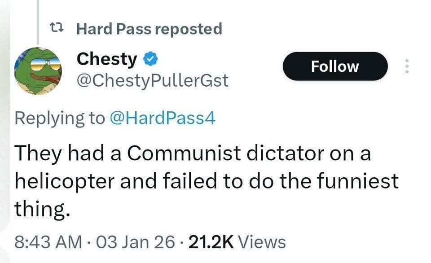The width and height of the screenshot is (431, 263).
Task: Open Chesty's Pepe frog avatar
Action: pyautogui.click(x=37, y=71)
